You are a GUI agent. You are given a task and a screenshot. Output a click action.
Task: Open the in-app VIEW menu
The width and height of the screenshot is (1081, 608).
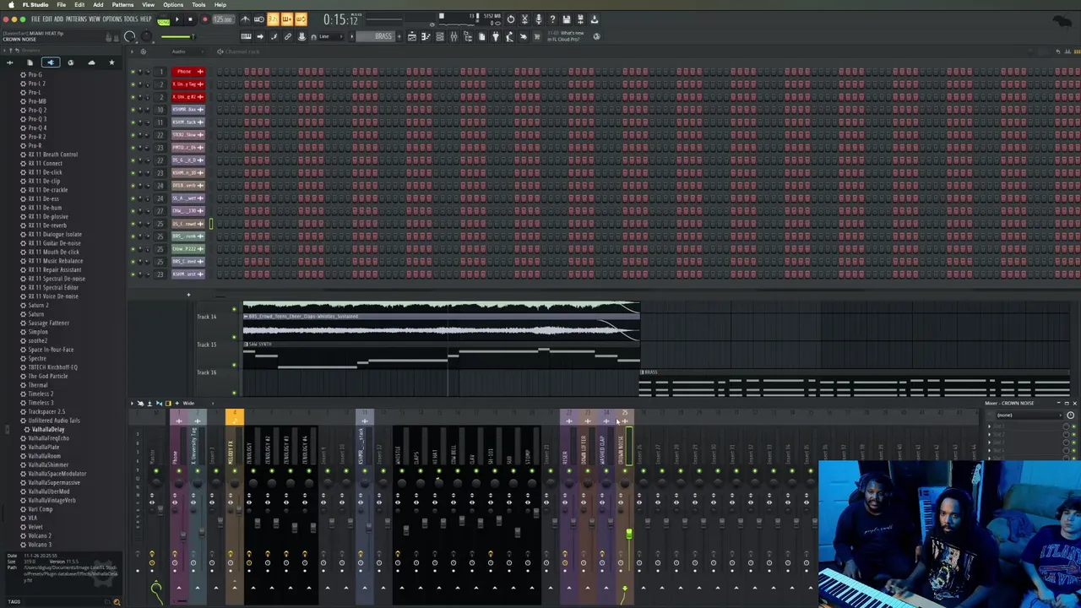(x=94, y=19)
